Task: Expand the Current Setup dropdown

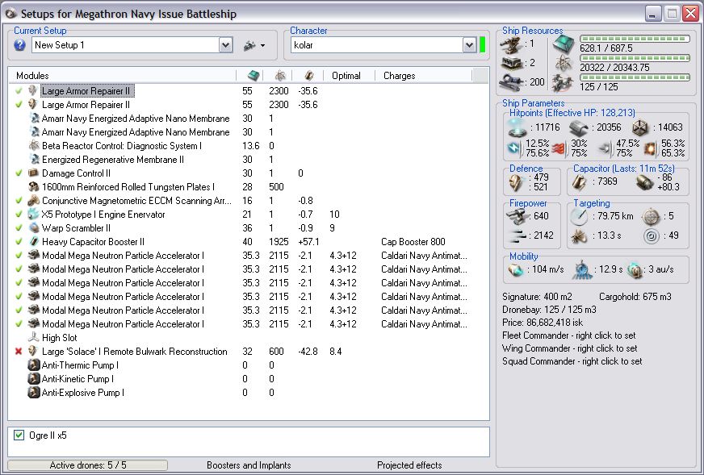Action: (x=225, y=46)
